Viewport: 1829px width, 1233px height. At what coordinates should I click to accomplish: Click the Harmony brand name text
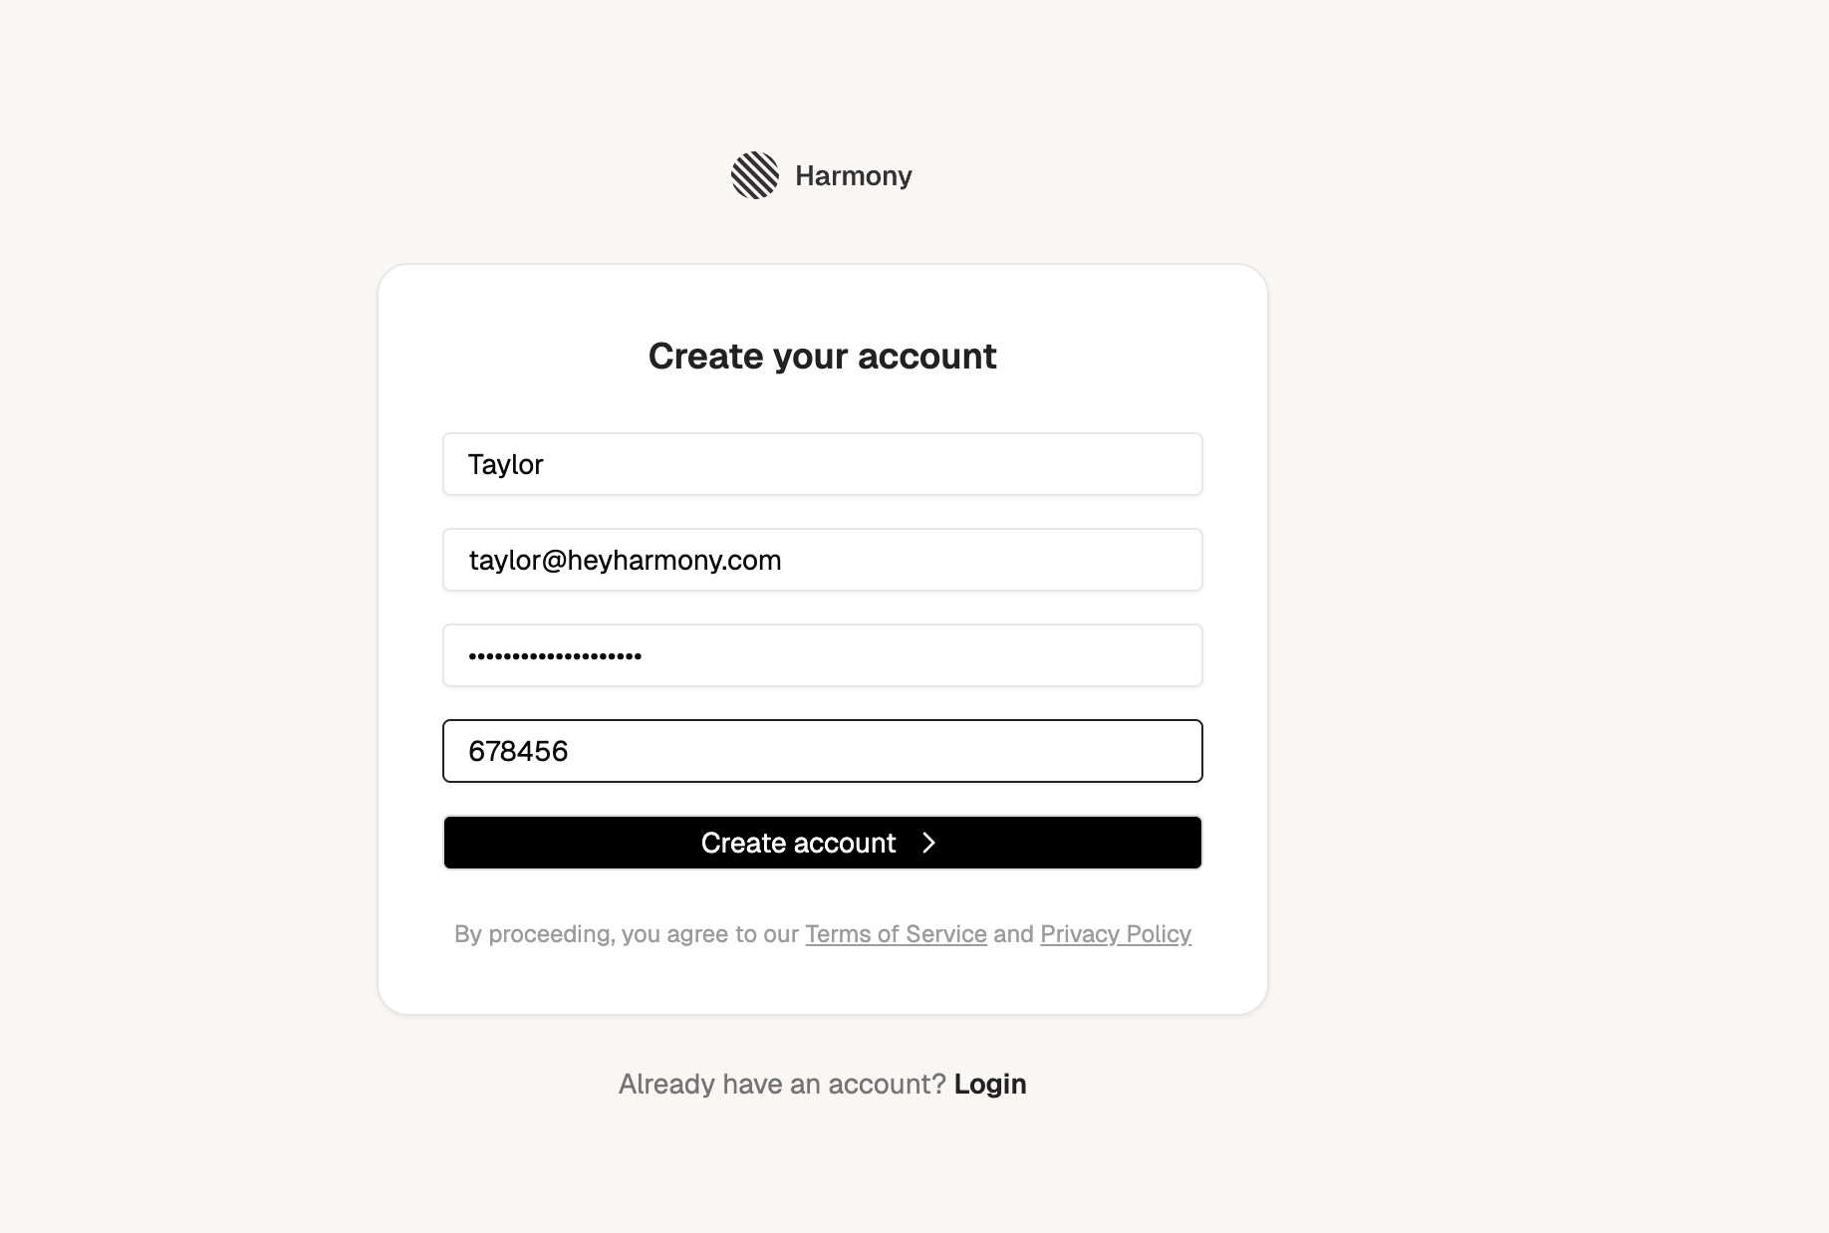click(x=853, y=176)
